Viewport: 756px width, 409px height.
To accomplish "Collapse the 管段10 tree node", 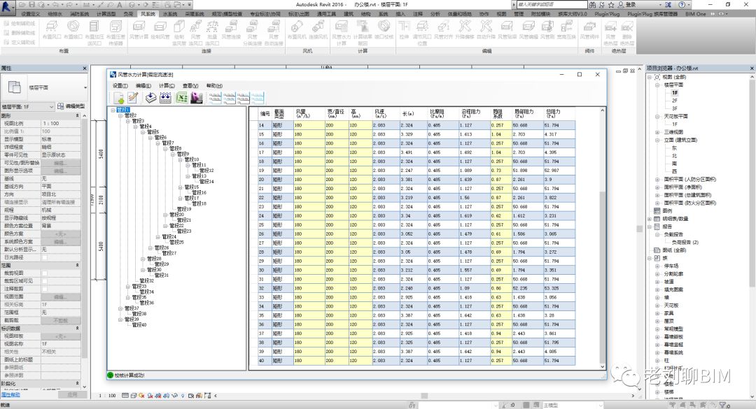I will click(x=181, y=159).
